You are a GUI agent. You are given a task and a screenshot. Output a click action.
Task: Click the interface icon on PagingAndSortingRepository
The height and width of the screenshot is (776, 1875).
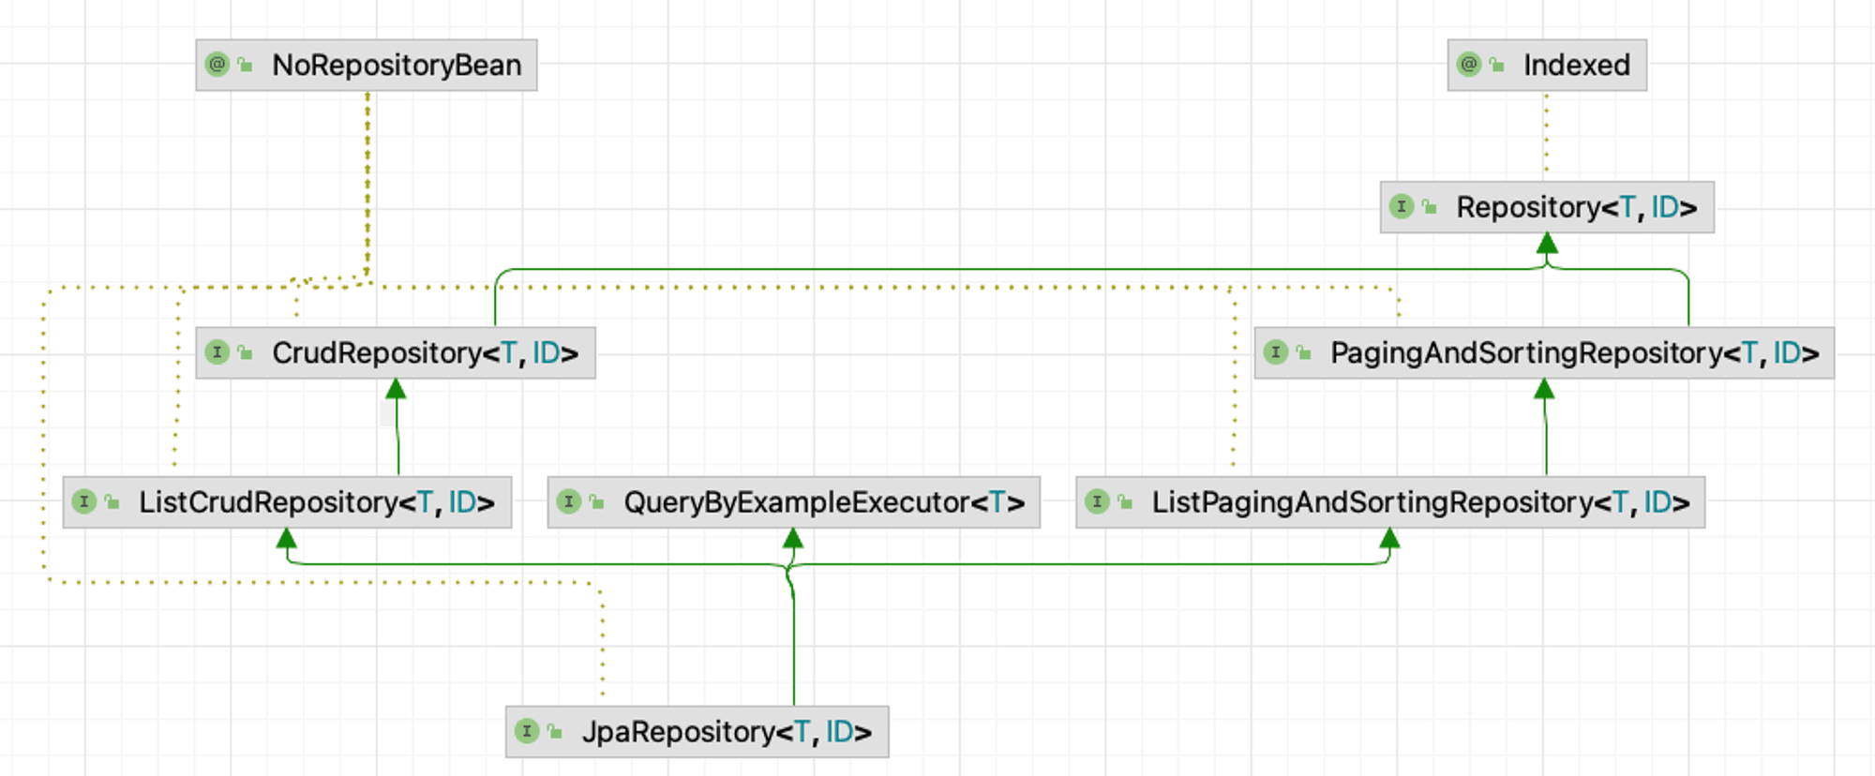point(1276,352)
